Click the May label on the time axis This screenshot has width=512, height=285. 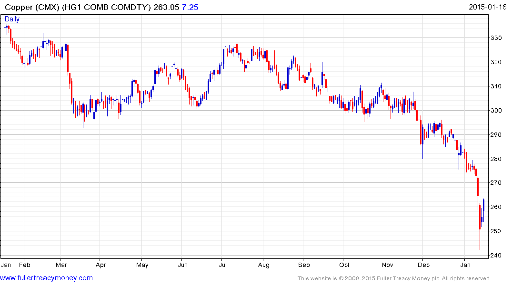point(142,265)
